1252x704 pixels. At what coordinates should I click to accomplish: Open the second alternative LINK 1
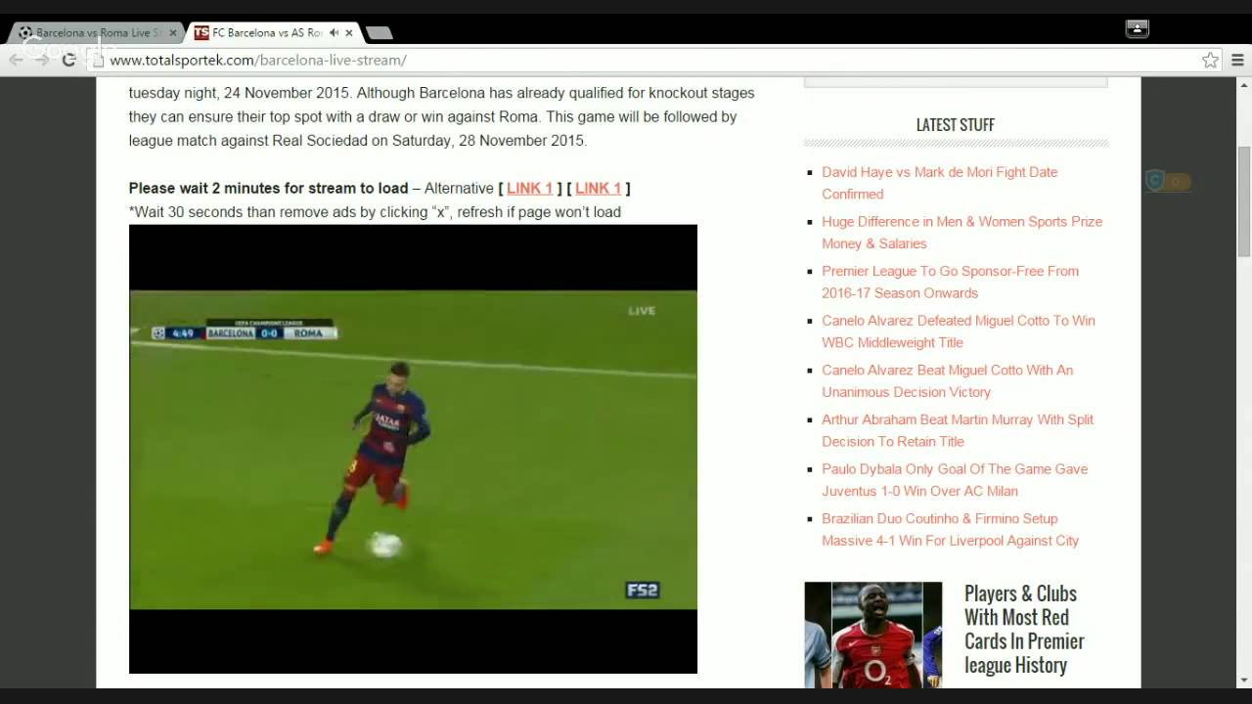coord(599,188)
